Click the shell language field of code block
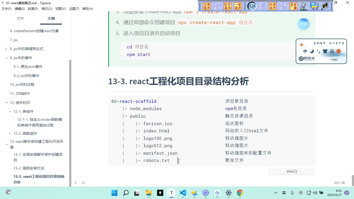354x199 pixels. (x=292, y=171)
